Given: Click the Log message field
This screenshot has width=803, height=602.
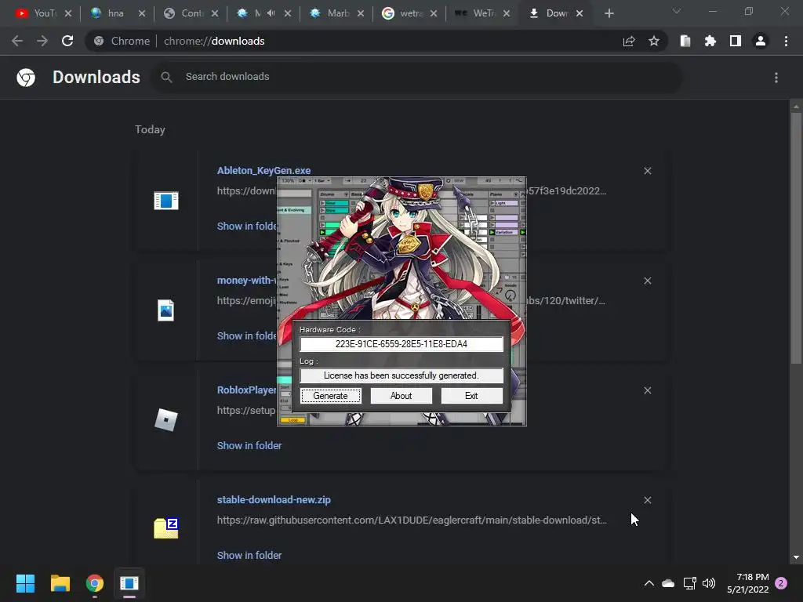Looking at the screenshot, I should (401, 375).
